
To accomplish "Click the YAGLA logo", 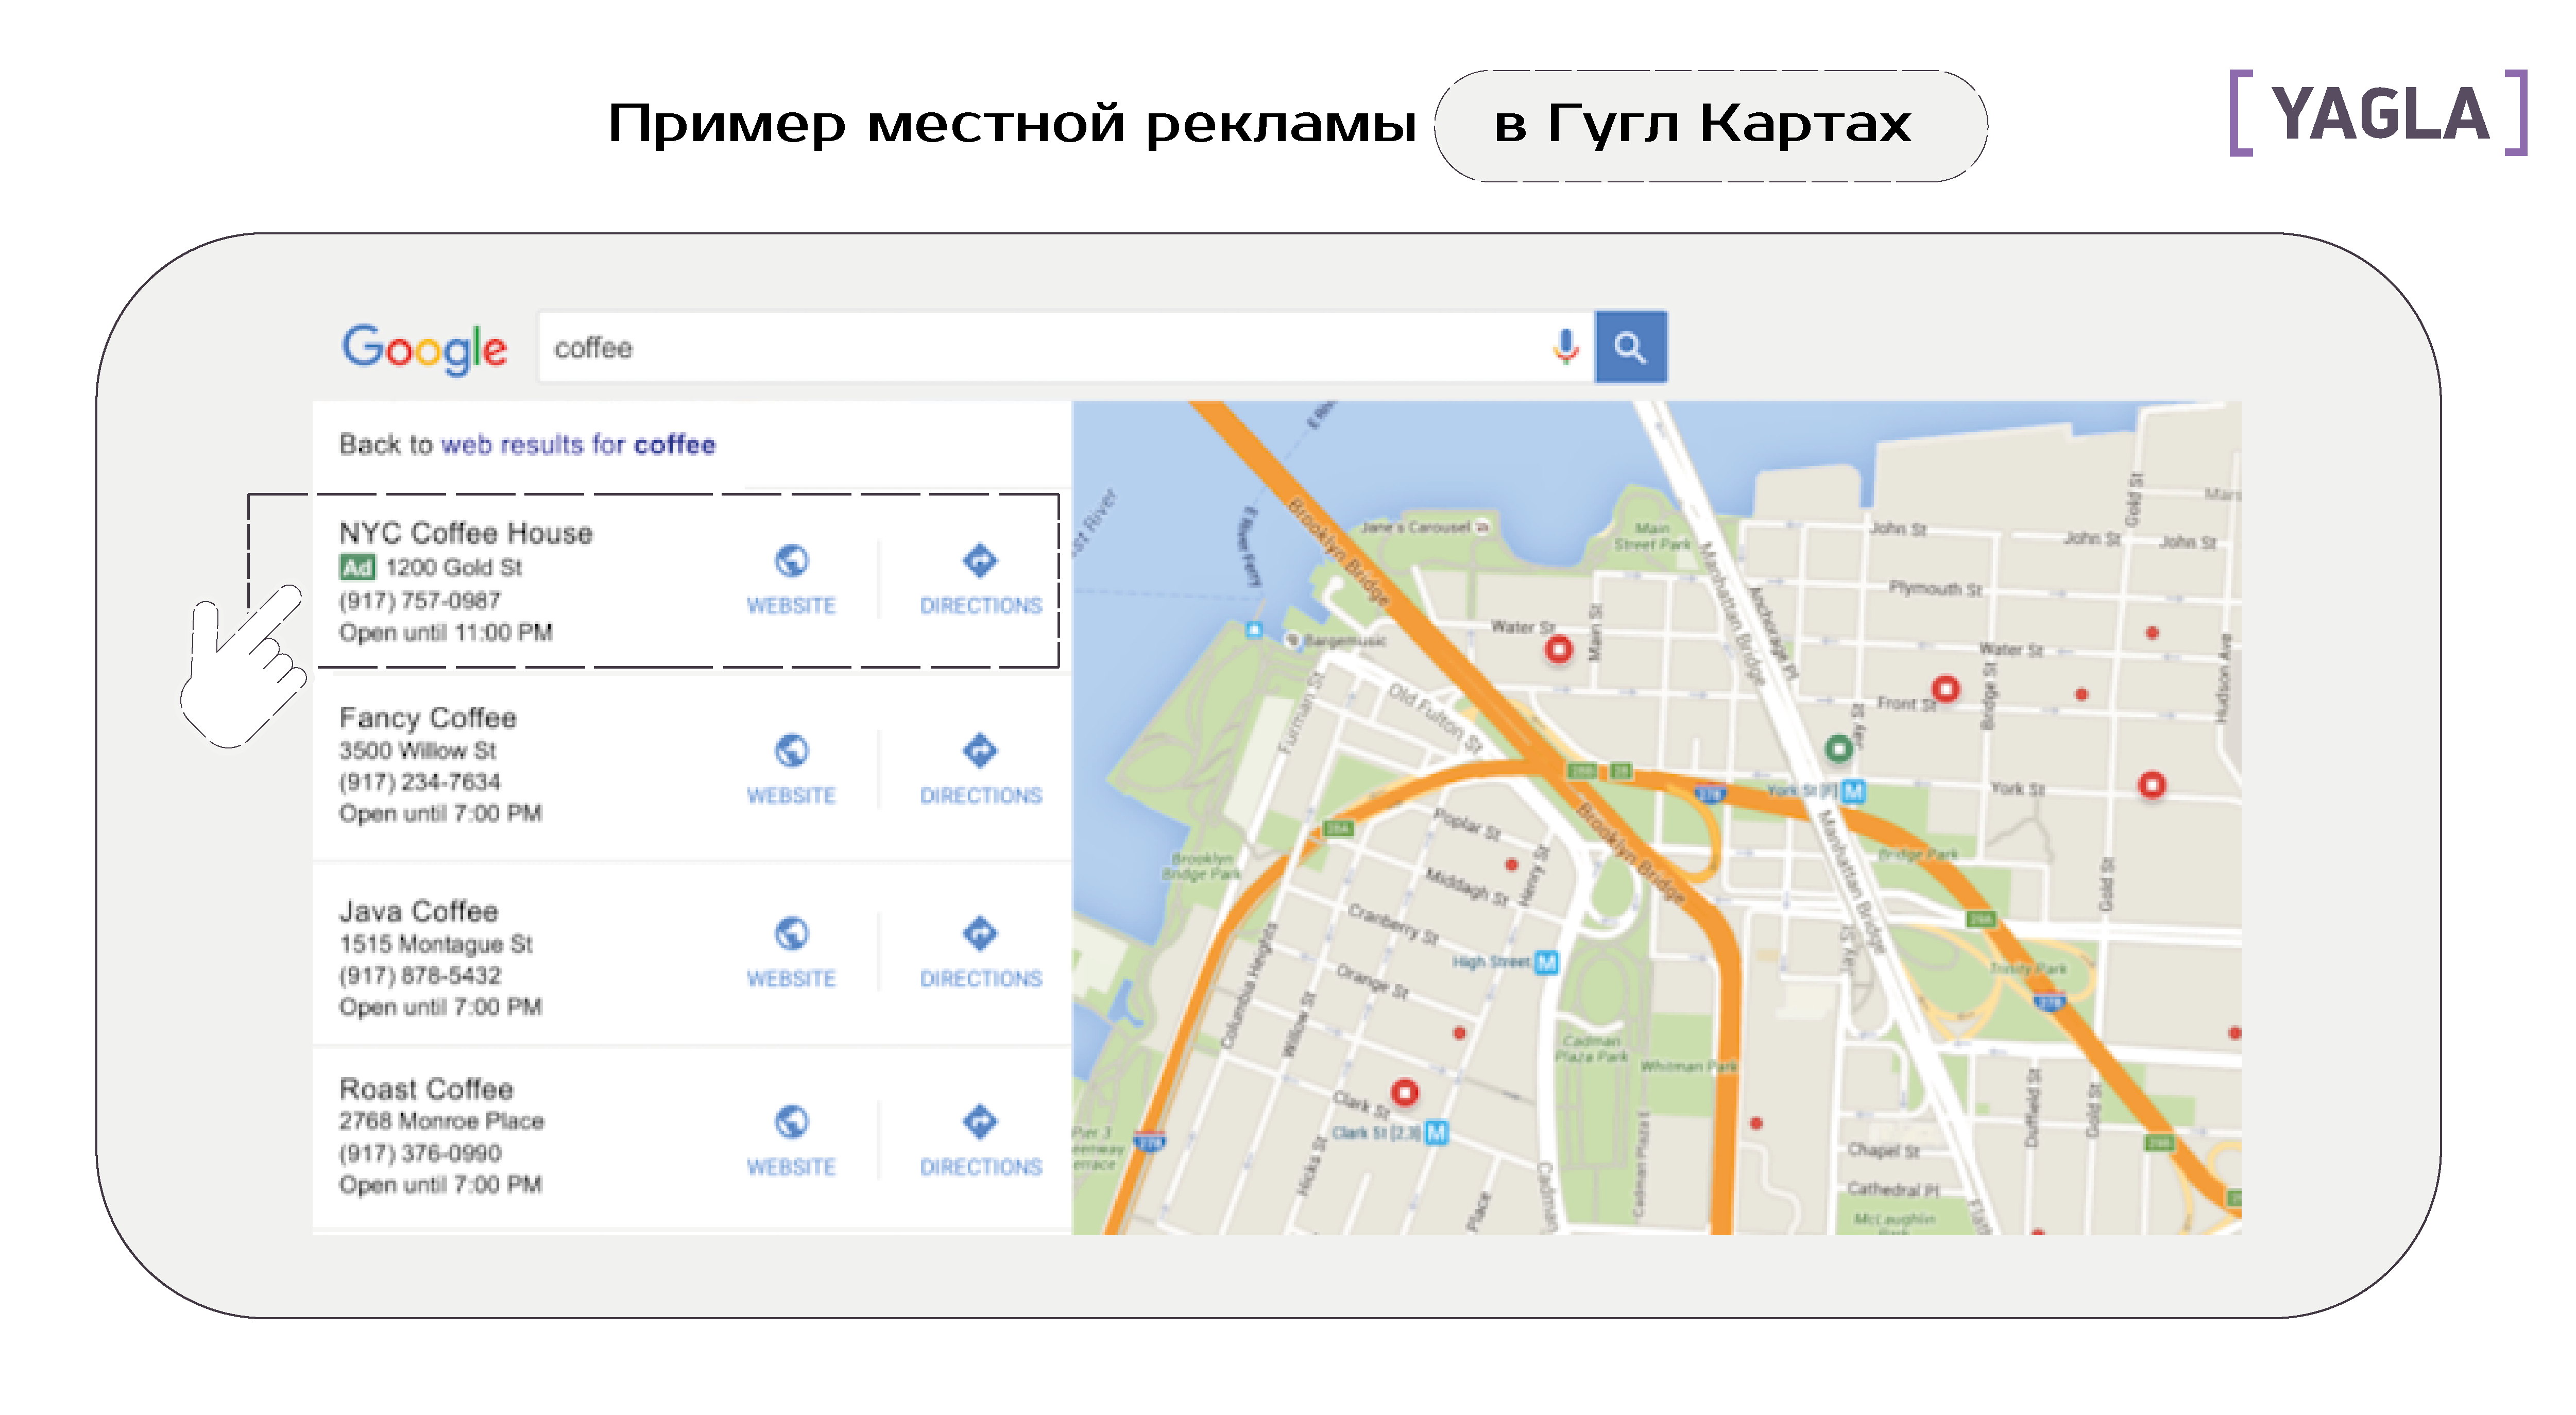I will (2379, 113).
